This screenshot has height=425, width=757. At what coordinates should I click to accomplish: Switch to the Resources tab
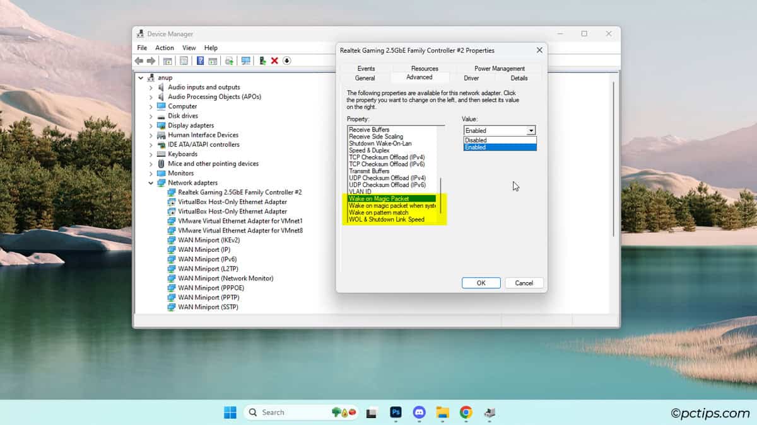425,69
